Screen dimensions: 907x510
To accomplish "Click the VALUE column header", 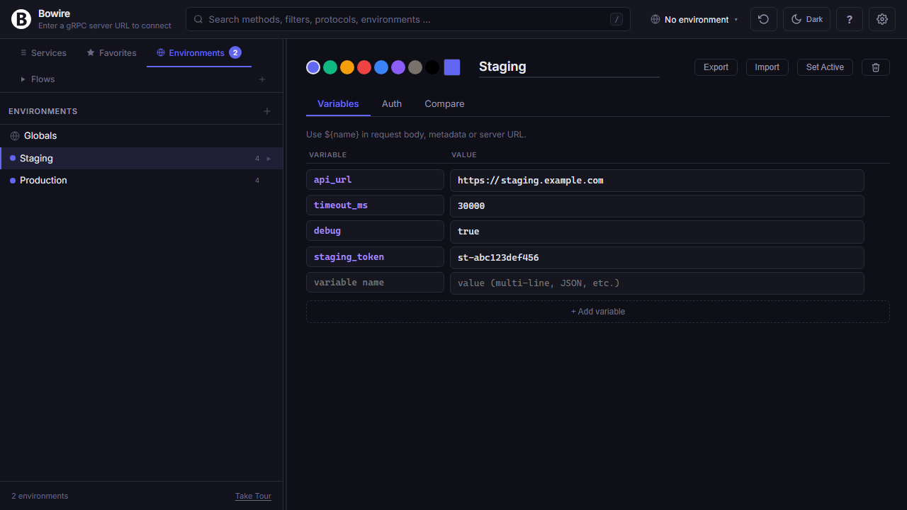I will pyautogui.click(x=464, y=154).
